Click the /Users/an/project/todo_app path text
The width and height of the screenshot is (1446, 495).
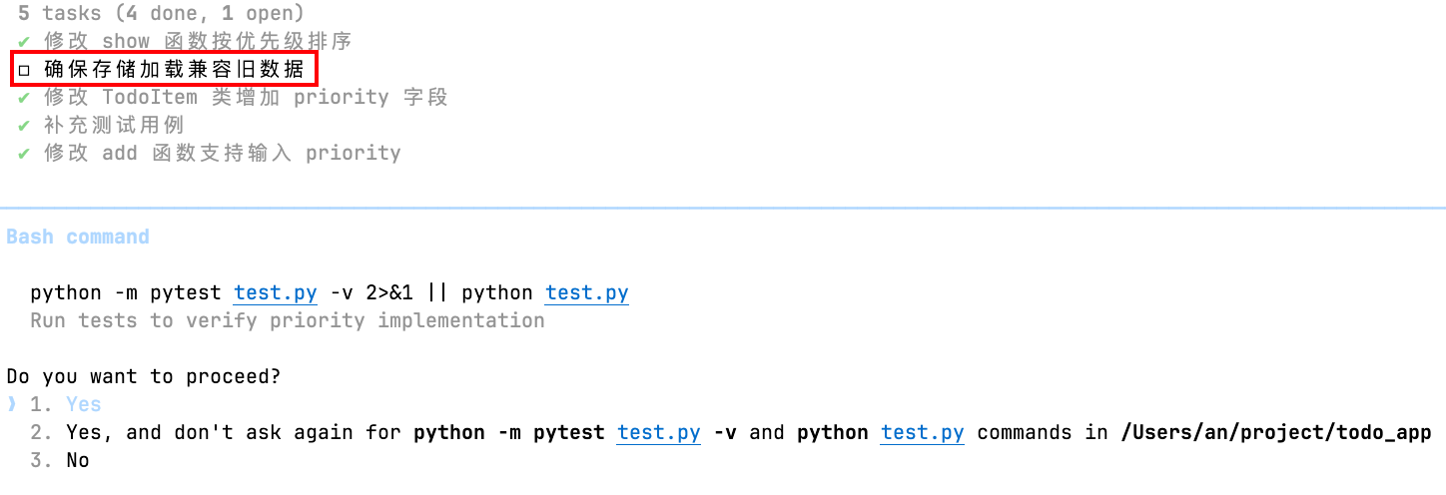(x=1275, y=432)
